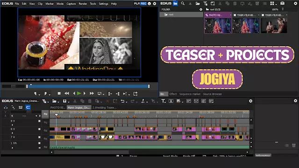Toggle 9 V track lock box
The image size is (299, 168).
tap(39, 121)
